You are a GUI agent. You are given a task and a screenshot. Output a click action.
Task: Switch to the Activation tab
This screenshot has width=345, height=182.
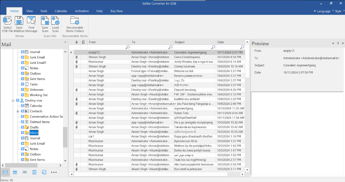point(82,11)
